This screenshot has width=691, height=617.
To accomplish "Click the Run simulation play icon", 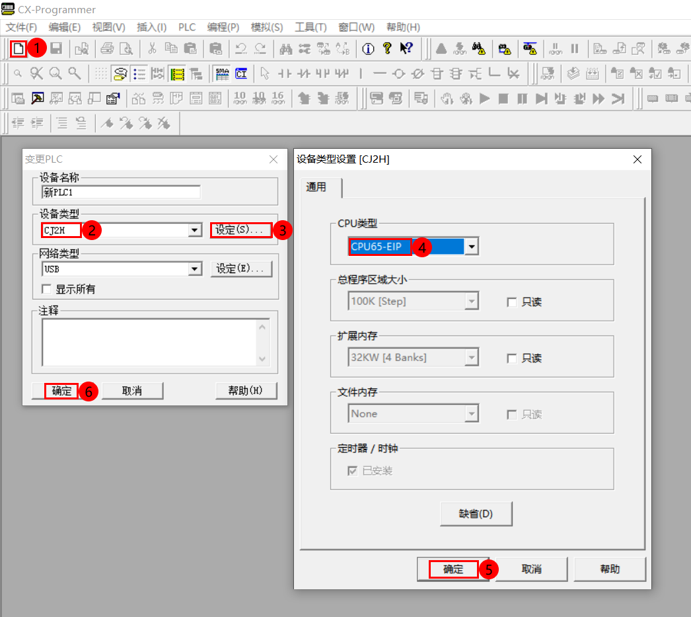I will [x=486, y=98].
